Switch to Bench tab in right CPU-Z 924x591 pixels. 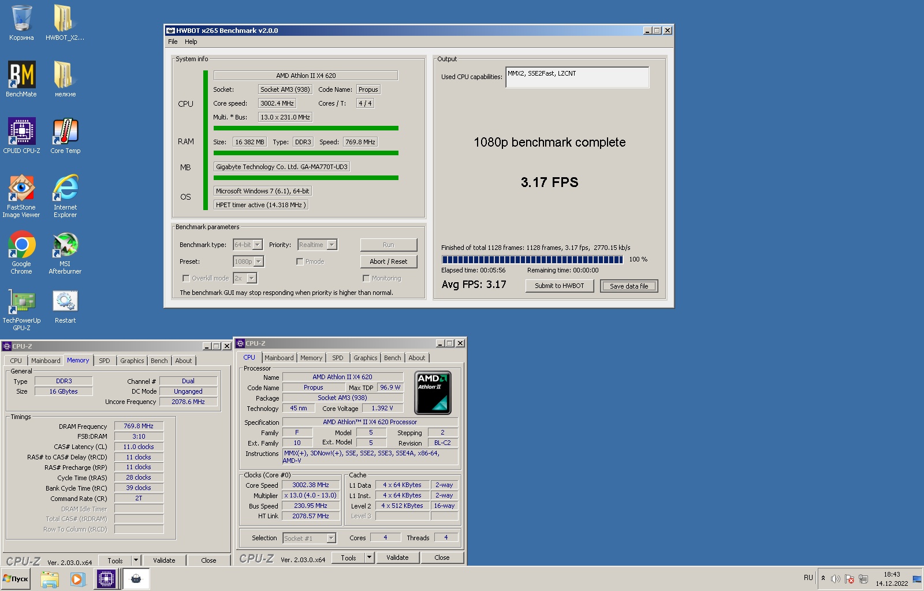click(392, 358)
